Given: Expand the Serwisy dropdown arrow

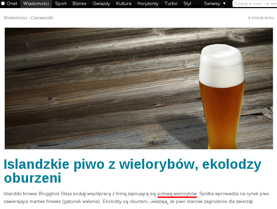Looking at the screenshot, I should (224, 4).
